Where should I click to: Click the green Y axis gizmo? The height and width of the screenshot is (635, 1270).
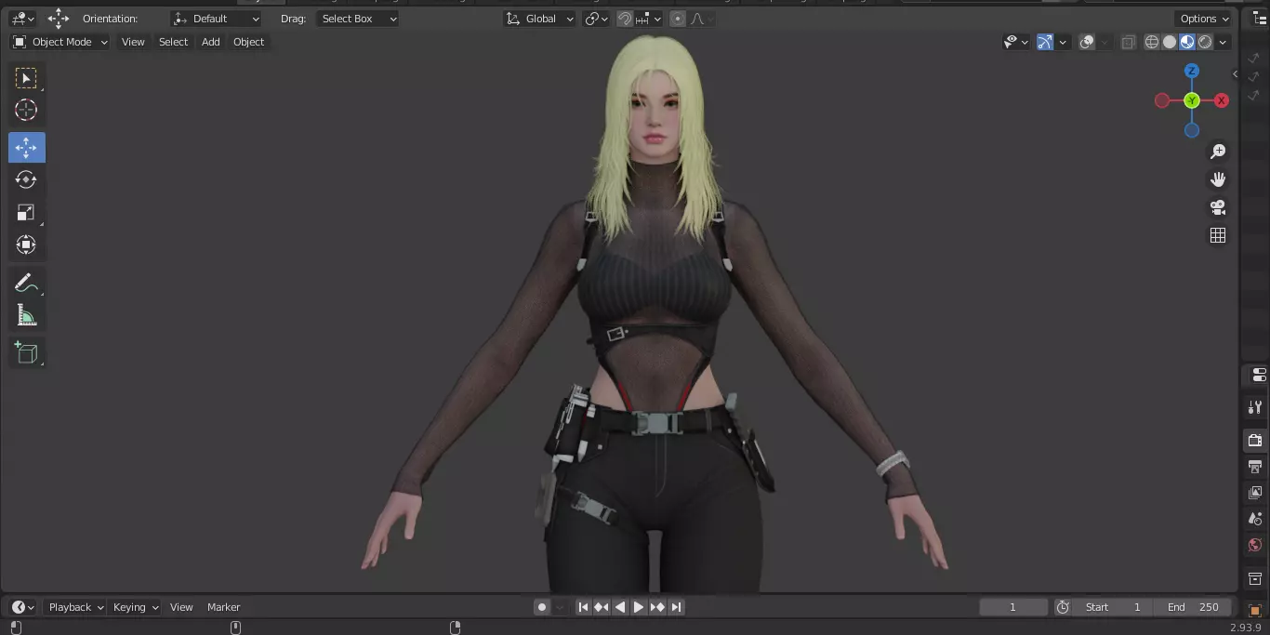click(1192, 100)
